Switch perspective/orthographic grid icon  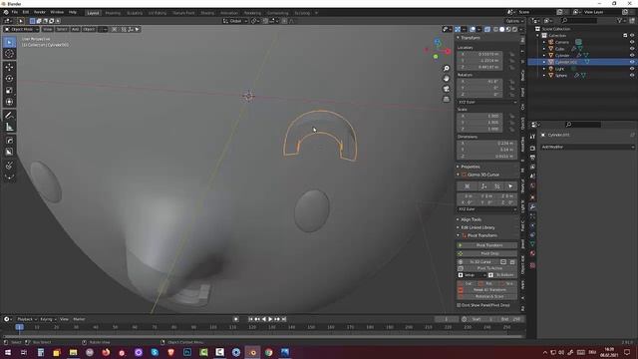447,99
